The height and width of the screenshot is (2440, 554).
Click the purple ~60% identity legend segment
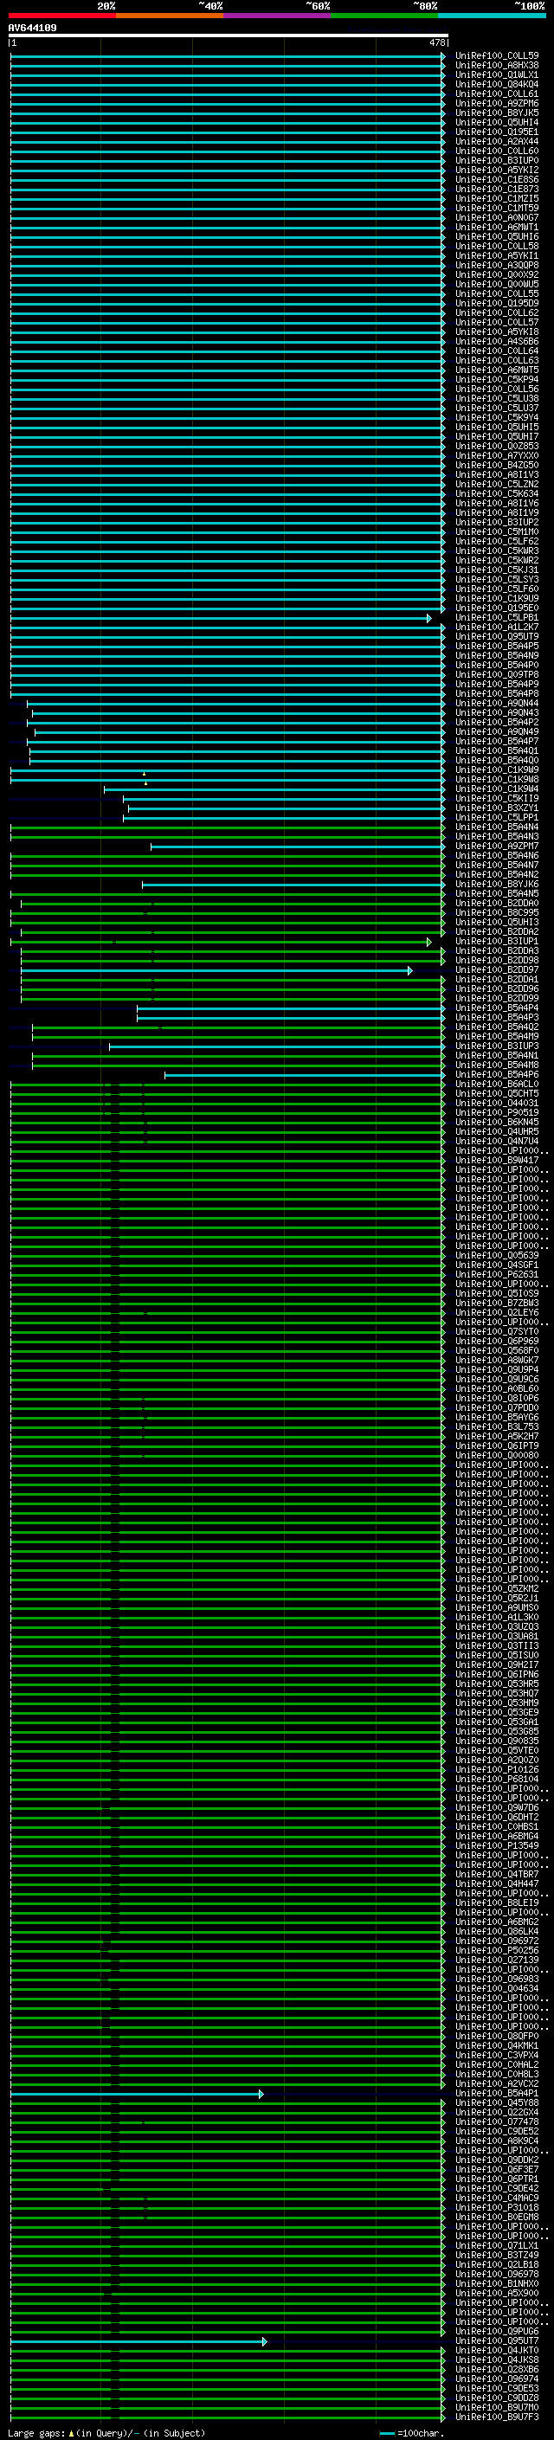click(x=278, y=16)
